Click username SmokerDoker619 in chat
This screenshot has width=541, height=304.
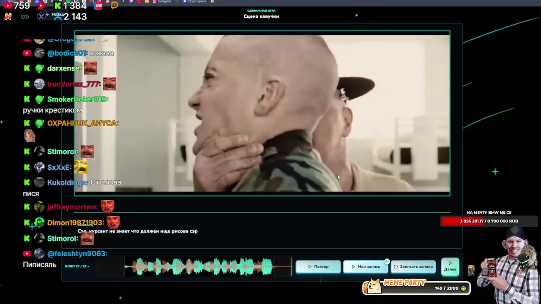point(78,99)
